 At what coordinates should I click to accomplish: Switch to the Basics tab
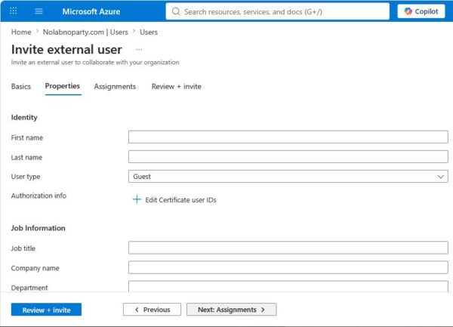tap(21, 86)
